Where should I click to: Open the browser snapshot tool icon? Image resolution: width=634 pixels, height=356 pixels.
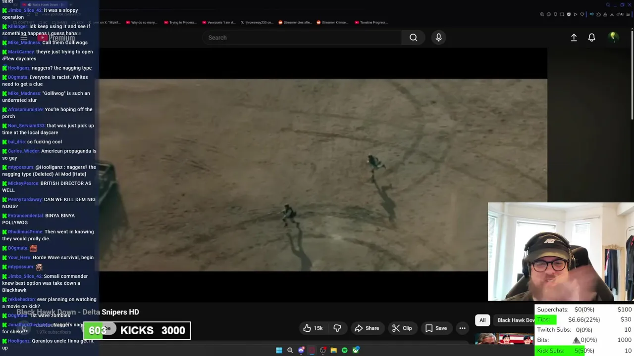click(x=562, y=14)
